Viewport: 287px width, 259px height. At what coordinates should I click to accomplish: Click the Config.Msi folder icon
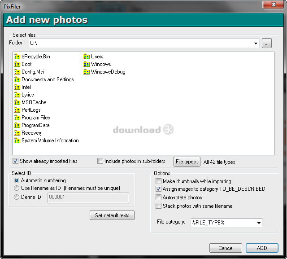(17, 72)
